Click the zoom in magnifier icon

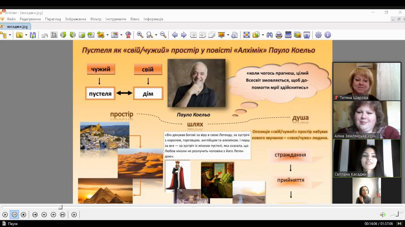click(x=140, y=35)
